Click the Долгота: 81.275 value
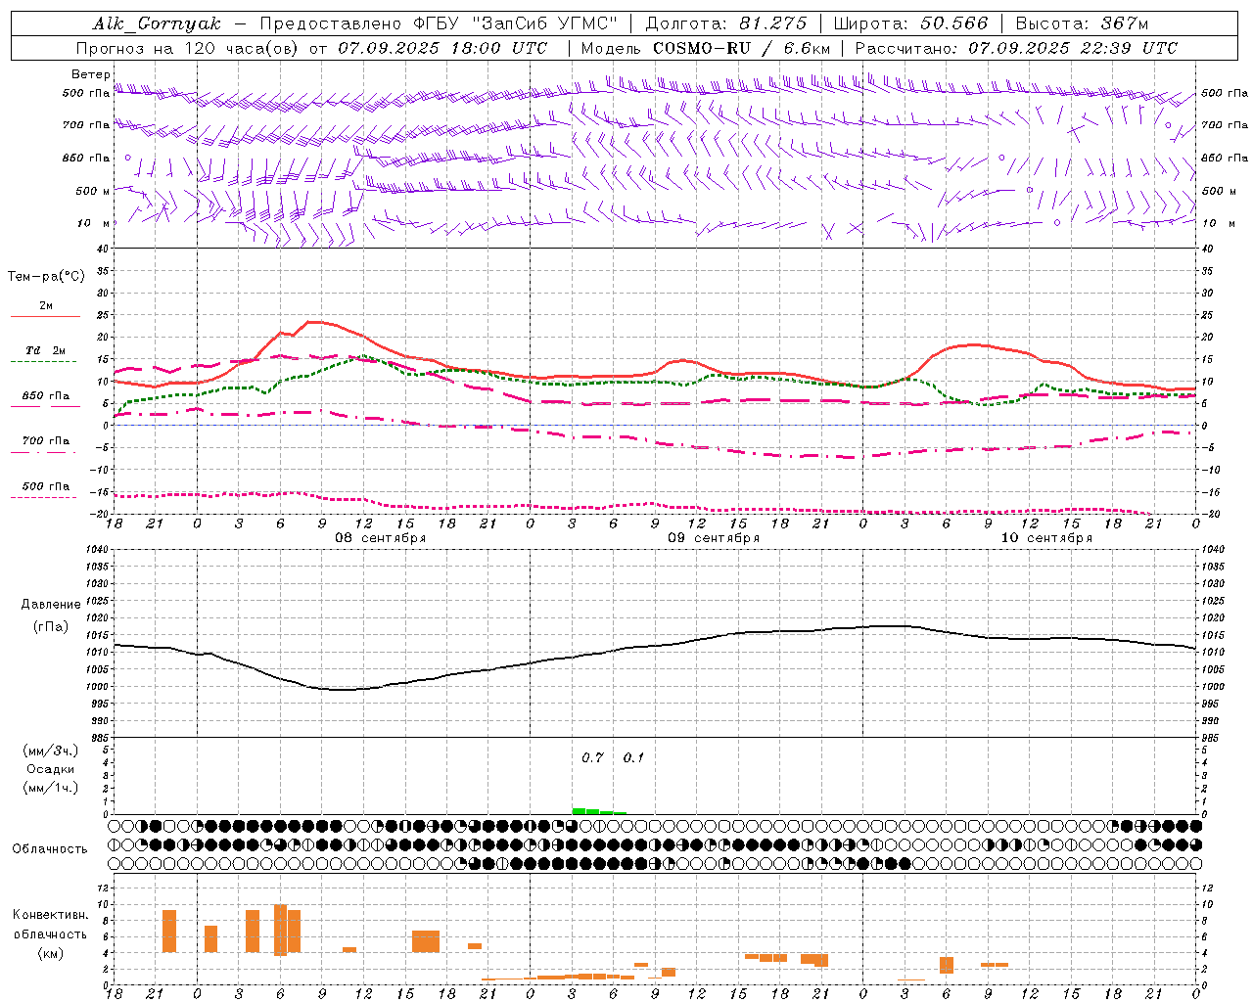 coord(726,23)
